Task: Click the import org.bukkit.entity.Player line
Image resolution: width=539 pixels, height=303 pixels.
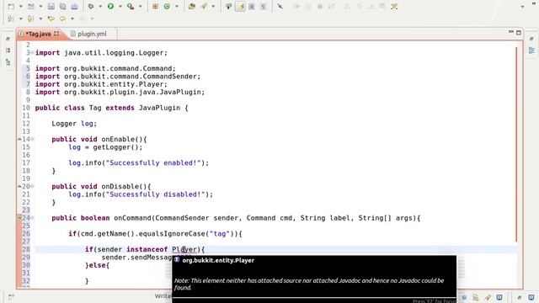Action: tap(101, 84)
